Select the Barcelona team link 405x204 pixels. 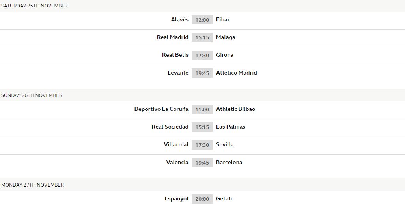[x=229, y=162]
